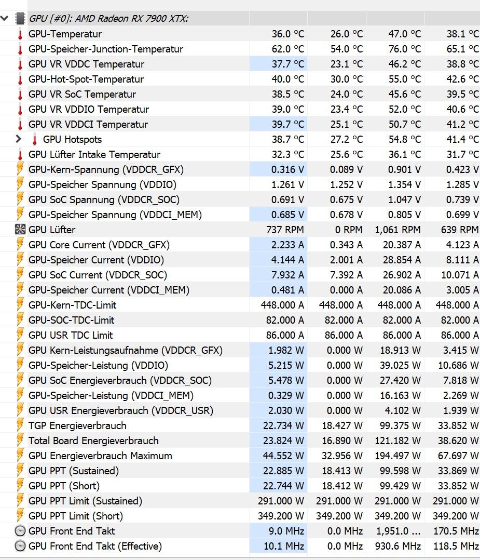Click lightning icon beside GPU PPT Limit (Short)
480x560 pixels.
pyautogui.click(x=20, y=516)
